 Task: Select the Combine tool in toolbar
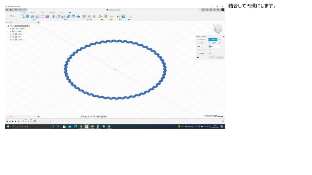[x=68, y=17]
